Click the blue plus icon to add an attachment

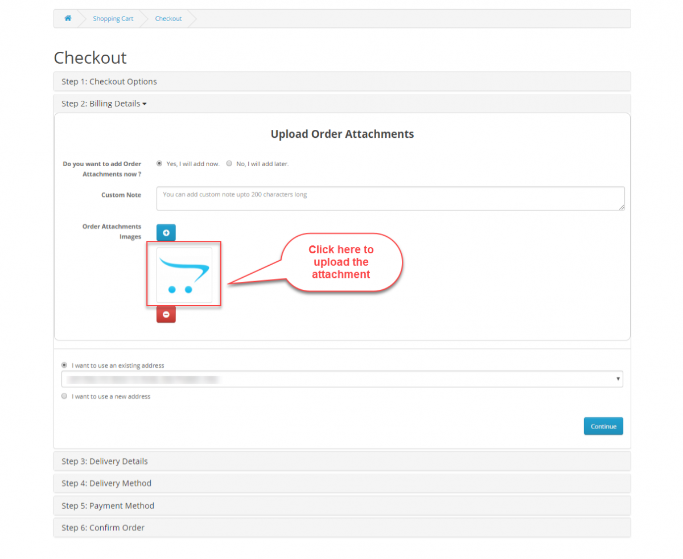tap(166, 232)
